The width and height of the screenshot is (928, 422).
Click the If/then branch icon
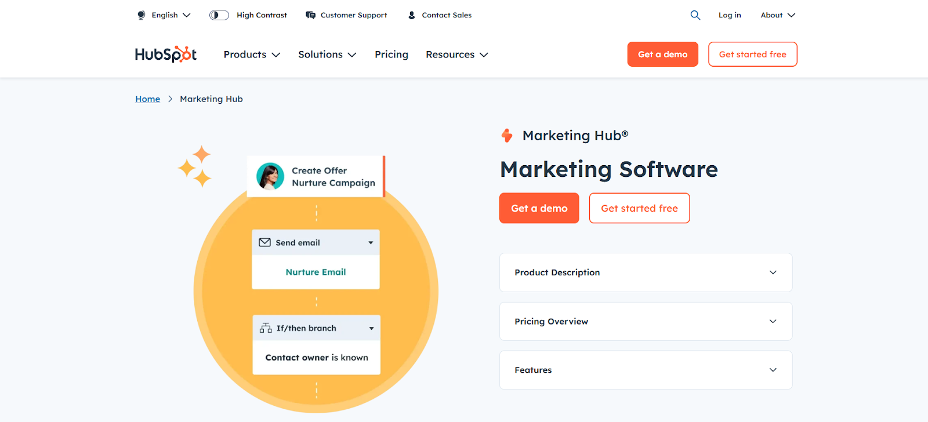click(x=266, y=328)
